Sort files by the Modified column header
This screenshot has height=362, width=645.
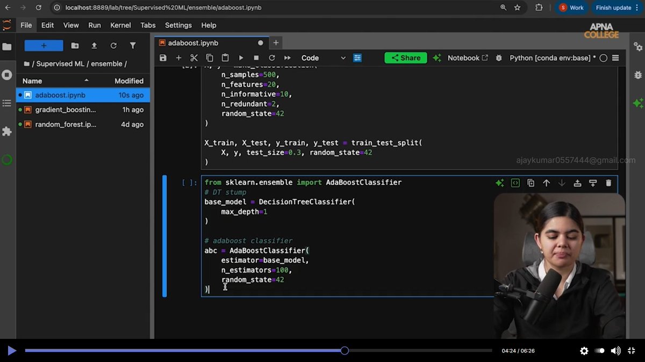[129, 81]
